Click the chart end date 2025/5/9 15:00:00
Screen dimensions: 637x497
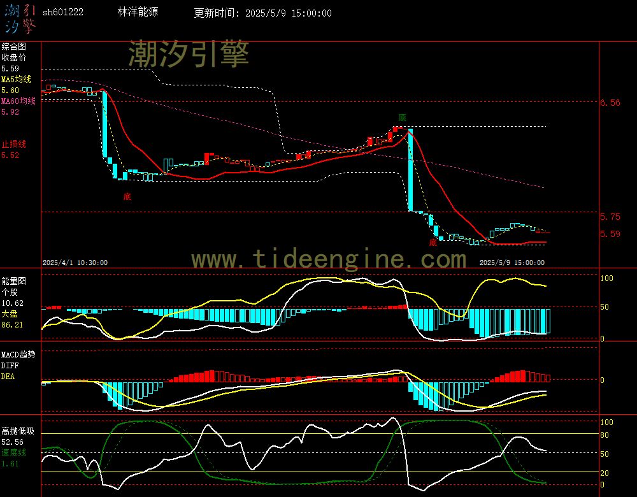tap(512, 263)
